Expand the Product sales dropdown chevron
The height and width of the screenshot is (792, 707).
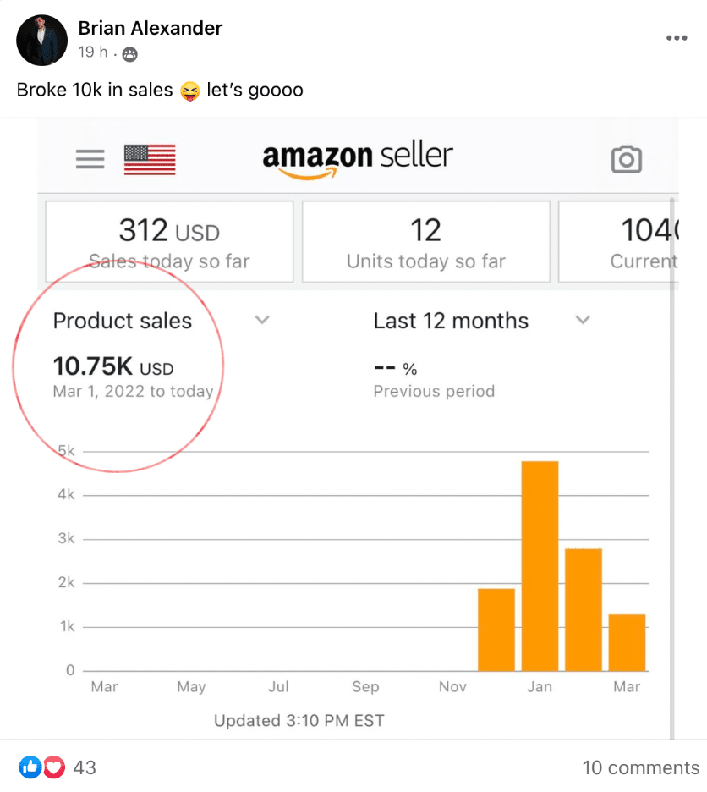click(262, 320)
